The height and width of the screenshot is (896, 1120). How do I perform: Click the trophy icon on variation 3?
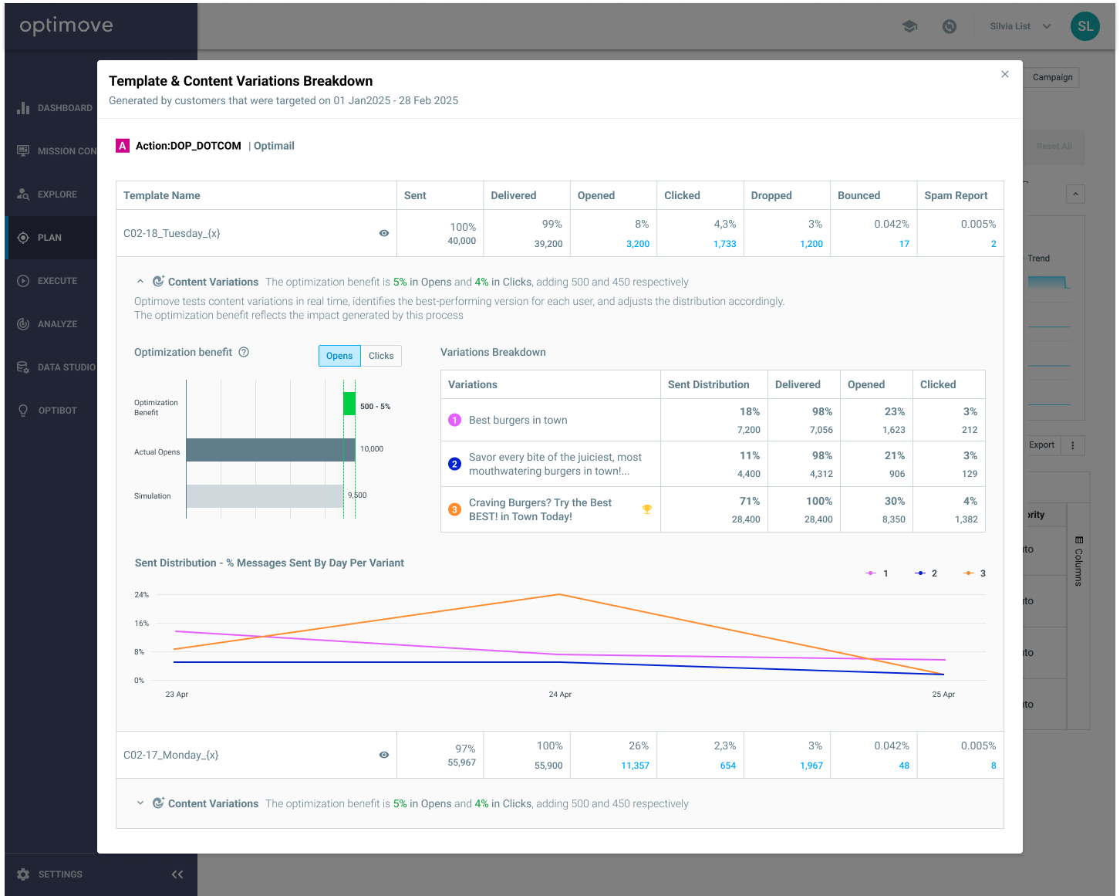(647, 509)
